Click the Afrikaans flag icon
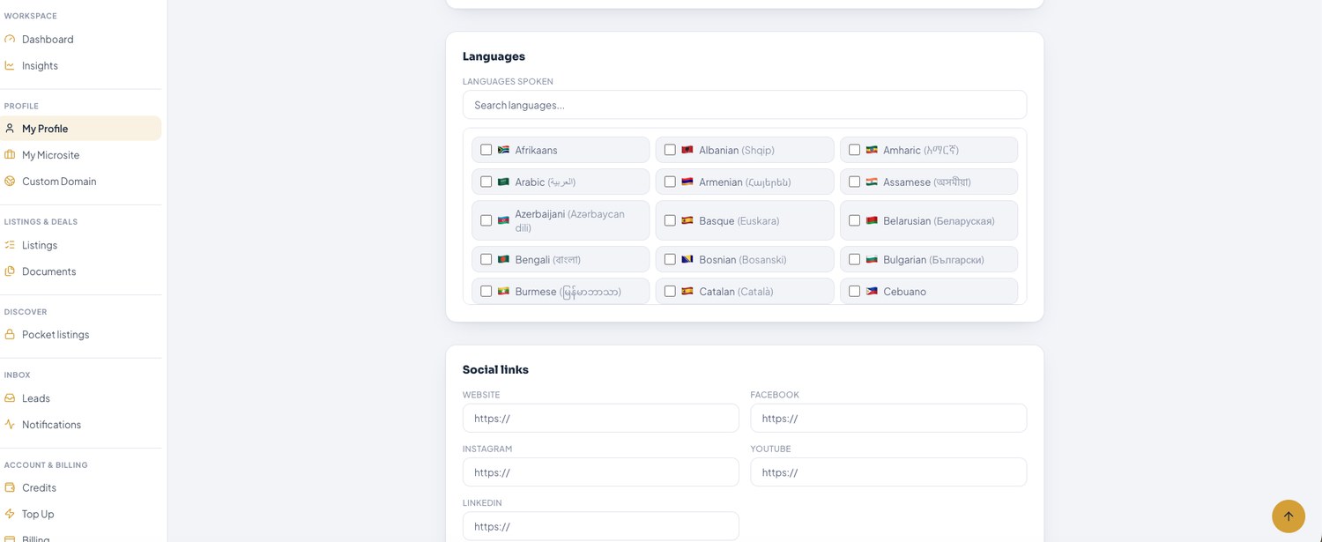Image resolution: width=1322 pixels, height=542 pixels. [504, 150]
